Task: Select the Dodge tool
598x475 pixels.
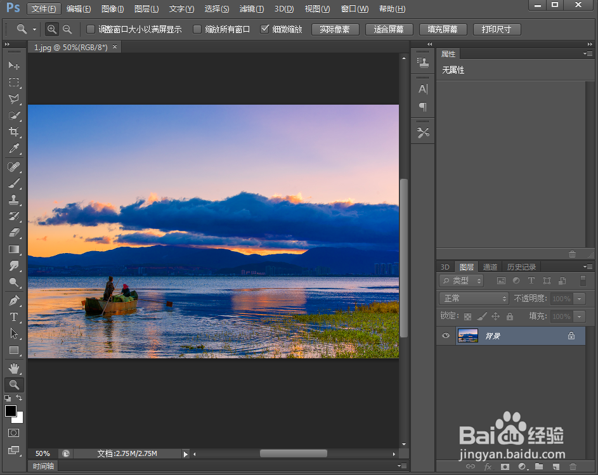Action: (x=14, y=282)
